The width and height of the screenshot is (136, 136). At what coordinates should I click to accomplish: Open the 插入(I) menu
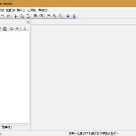[x=21, y=10]
